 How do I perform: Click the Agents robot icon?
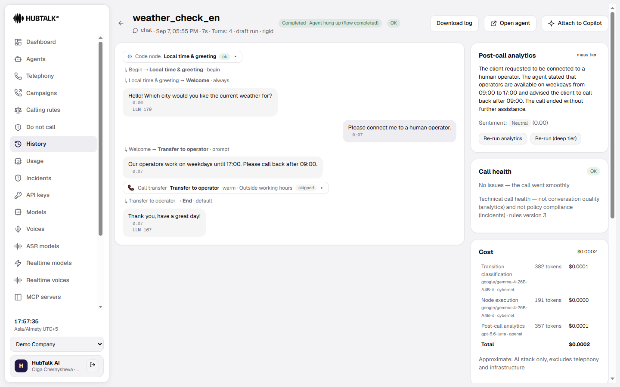coord(18,59)
